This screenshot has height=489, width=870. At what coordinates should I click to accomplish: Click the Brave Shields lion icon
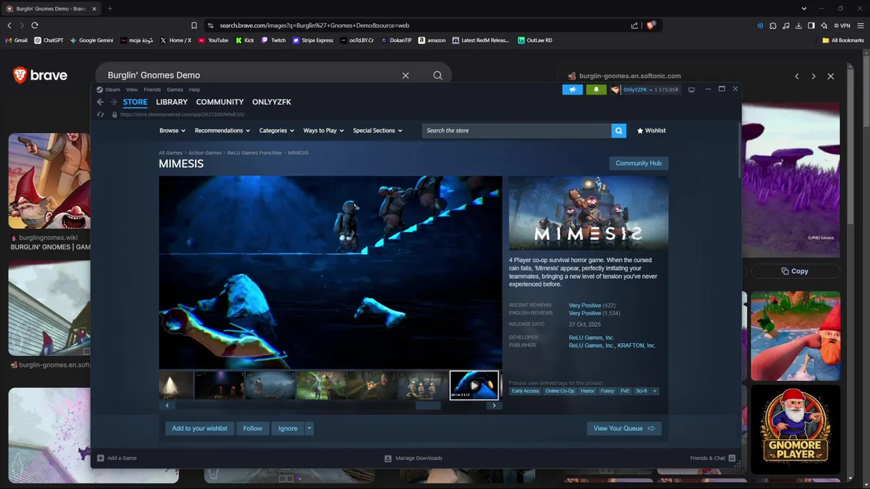(x=650, y=25)
